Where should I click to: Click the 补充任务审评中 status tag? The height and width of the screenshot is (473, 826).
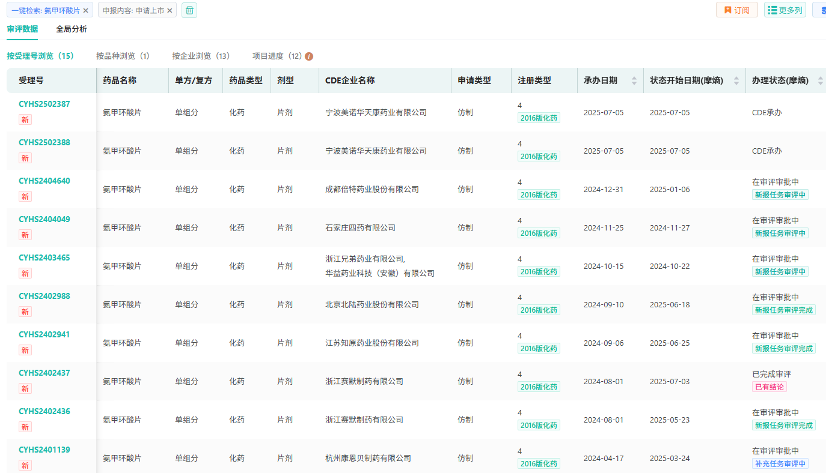click(x=780, y=464)
